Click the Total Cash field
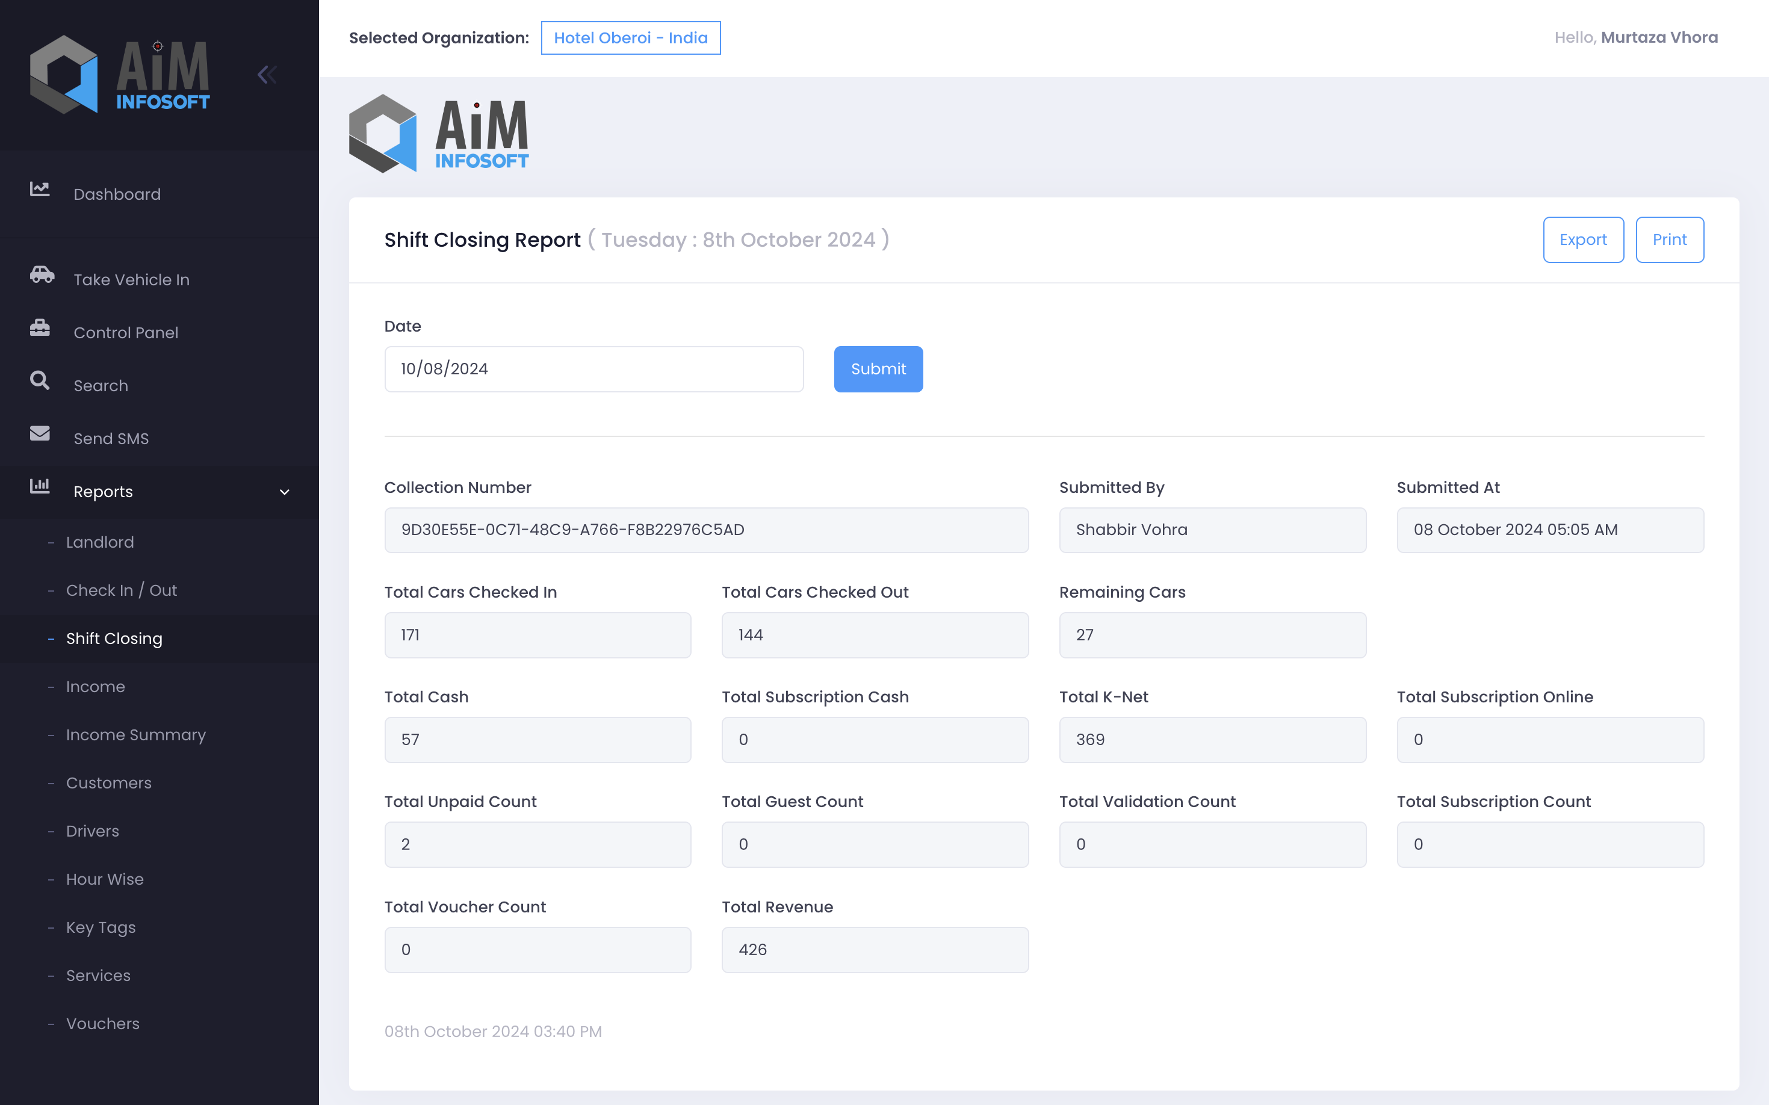 (538, 740)
